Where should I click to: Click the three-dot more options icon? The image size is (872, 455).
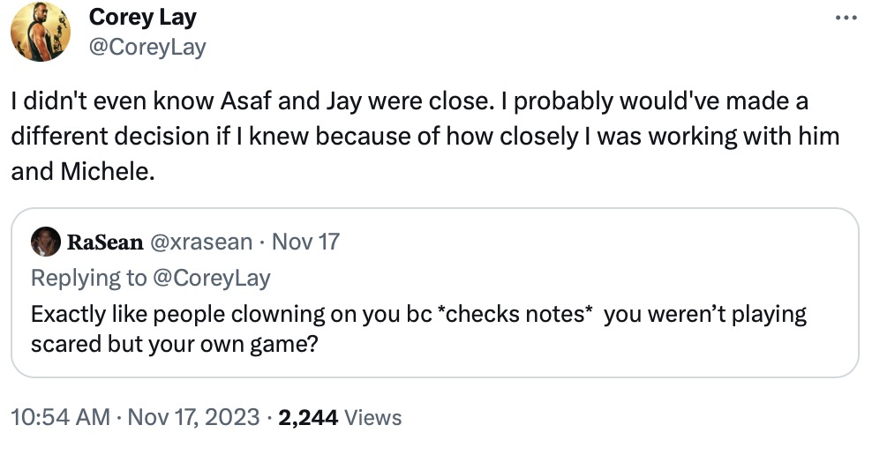(x=845, y=17)
